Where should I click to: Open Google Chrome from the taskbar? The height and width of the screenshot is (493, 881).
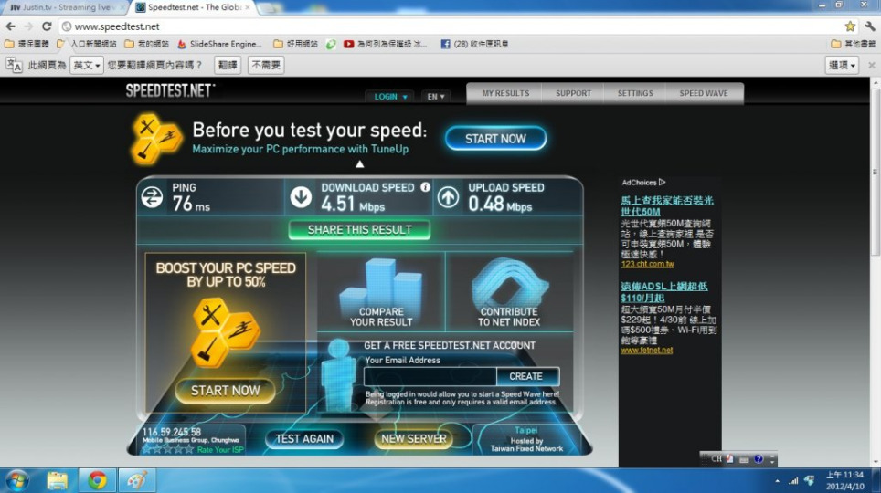coord(97,480)
